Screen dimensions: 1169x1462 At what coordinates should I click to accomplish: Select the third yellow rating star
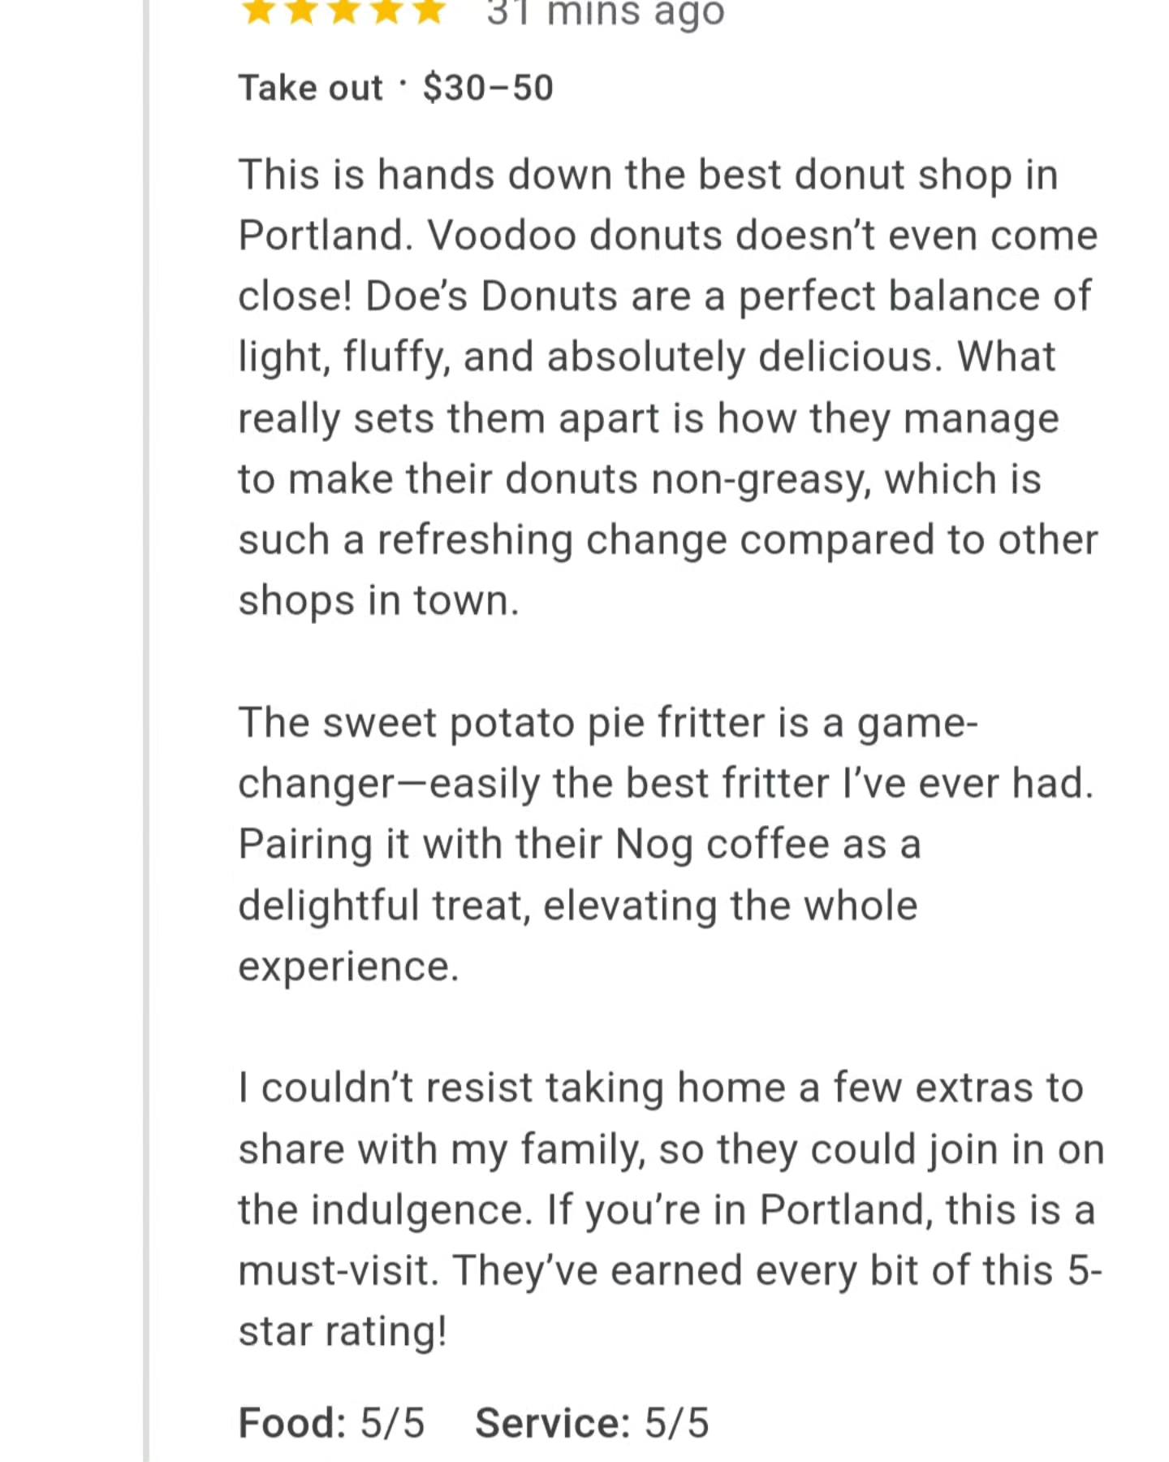pyautogui.click(x=343, y=10)
